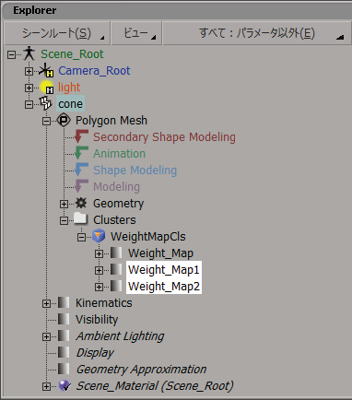Click the purple Modeling marker icon
This screenshot has height=400, width=352.
pos(81,186)
